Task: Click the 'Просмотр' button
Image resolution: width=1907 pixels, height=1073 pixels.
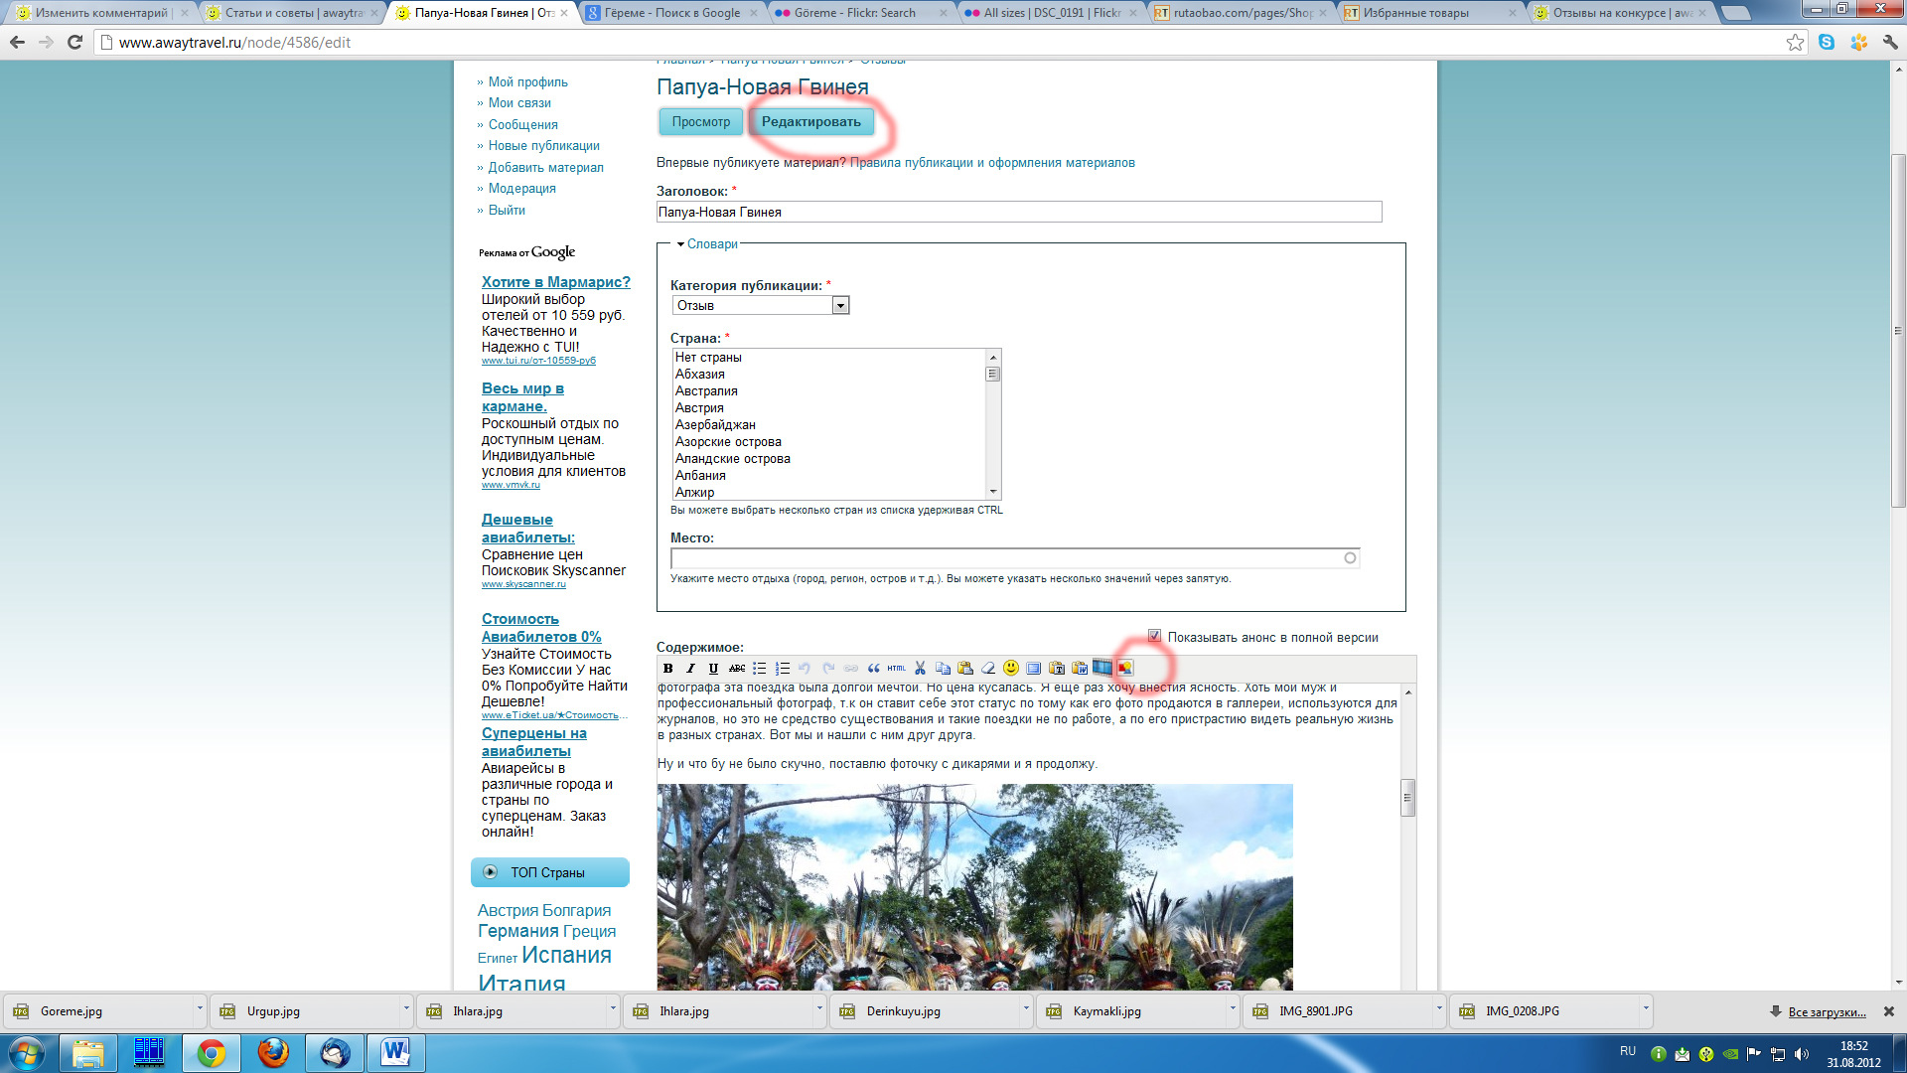Action: [x=700, y=121]
